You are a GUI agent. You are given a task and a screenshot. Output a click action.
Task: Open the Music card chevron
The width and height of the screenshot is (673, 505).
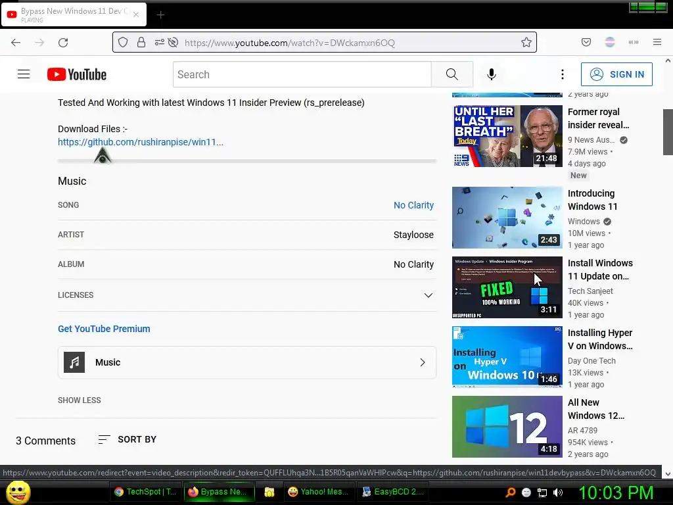click(423, 362)
